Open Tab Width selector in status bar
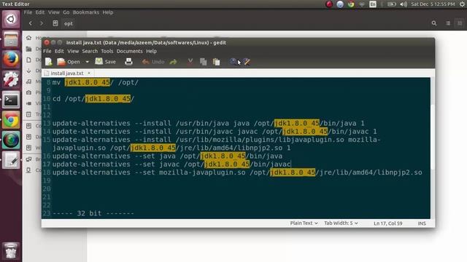467x262 pixels. click(x=341, y=223)
